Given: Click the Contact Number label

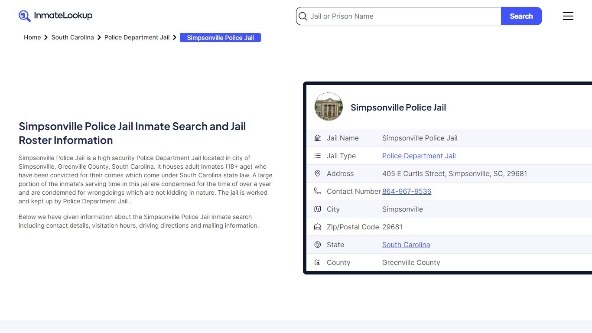Looking at the screenshot, I should 354,191.
